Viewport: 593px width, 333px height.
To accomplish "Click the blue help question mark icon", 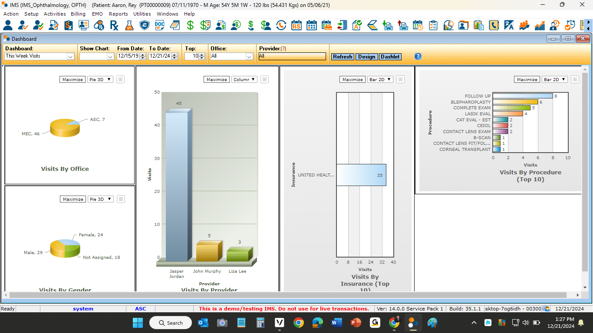I will [x=418, y=56].
